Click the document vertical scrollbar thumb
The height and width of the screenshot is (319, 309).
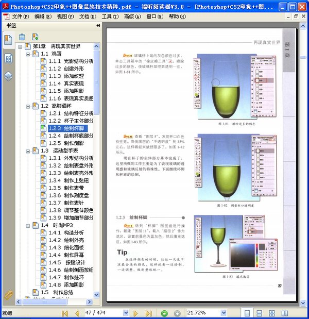coord(303,58)
